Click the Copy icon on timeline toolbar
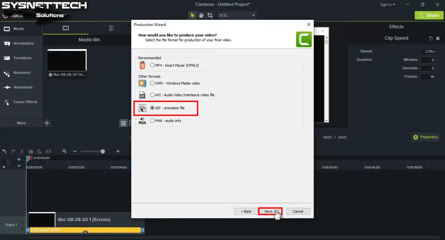This screenshot has height=240, width=445. tap(31, 152)
